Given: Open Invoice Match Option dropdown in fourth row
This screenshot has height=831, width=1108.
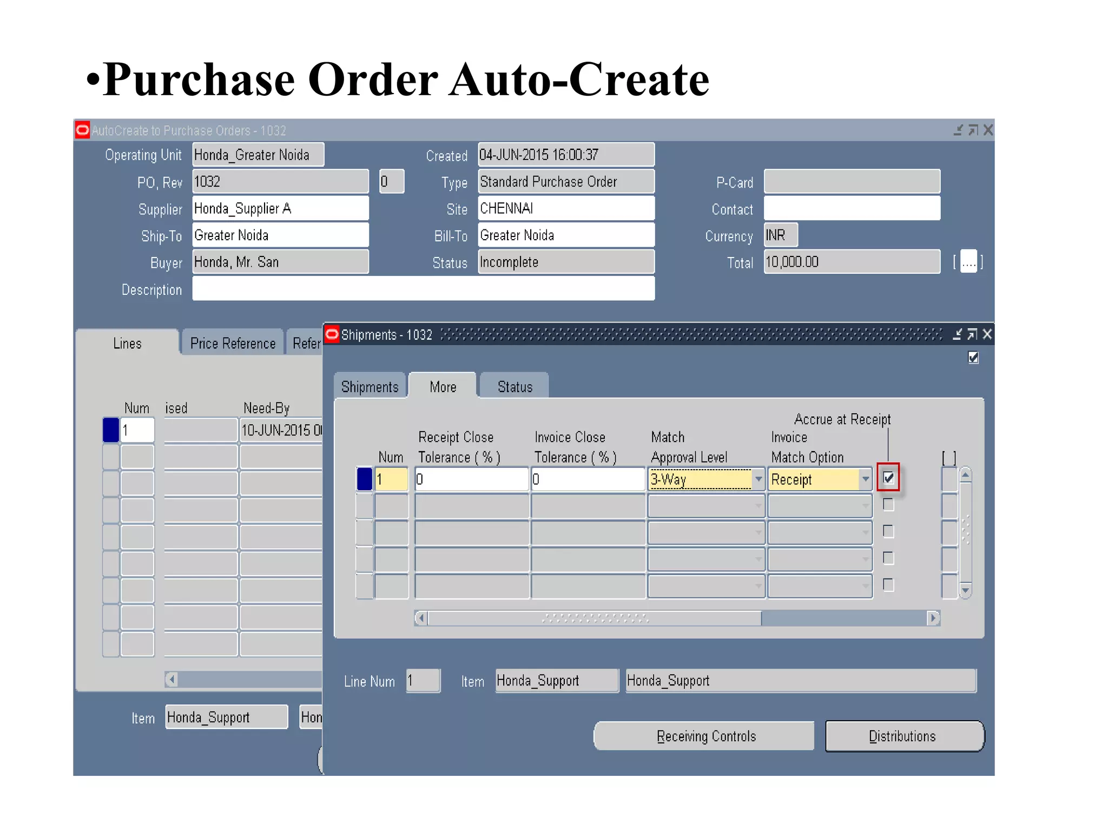Looking at the screenshot, I should (866, 559).
